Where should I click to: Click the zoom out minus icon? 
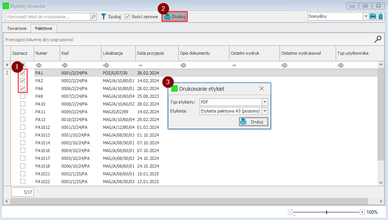click(290, 212)
